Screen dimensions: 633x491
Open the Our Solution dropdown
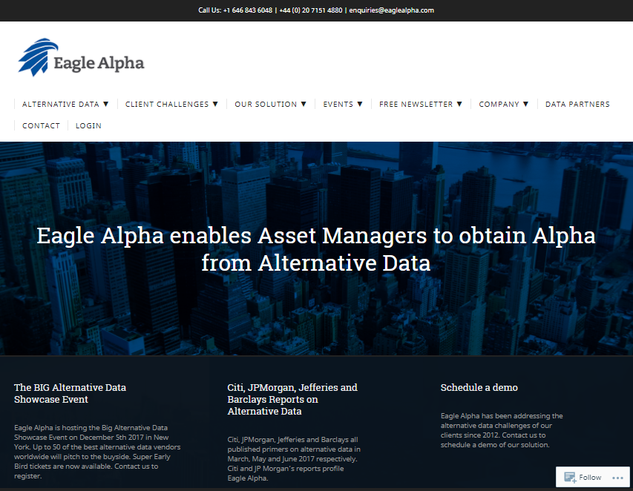(270, 104)
